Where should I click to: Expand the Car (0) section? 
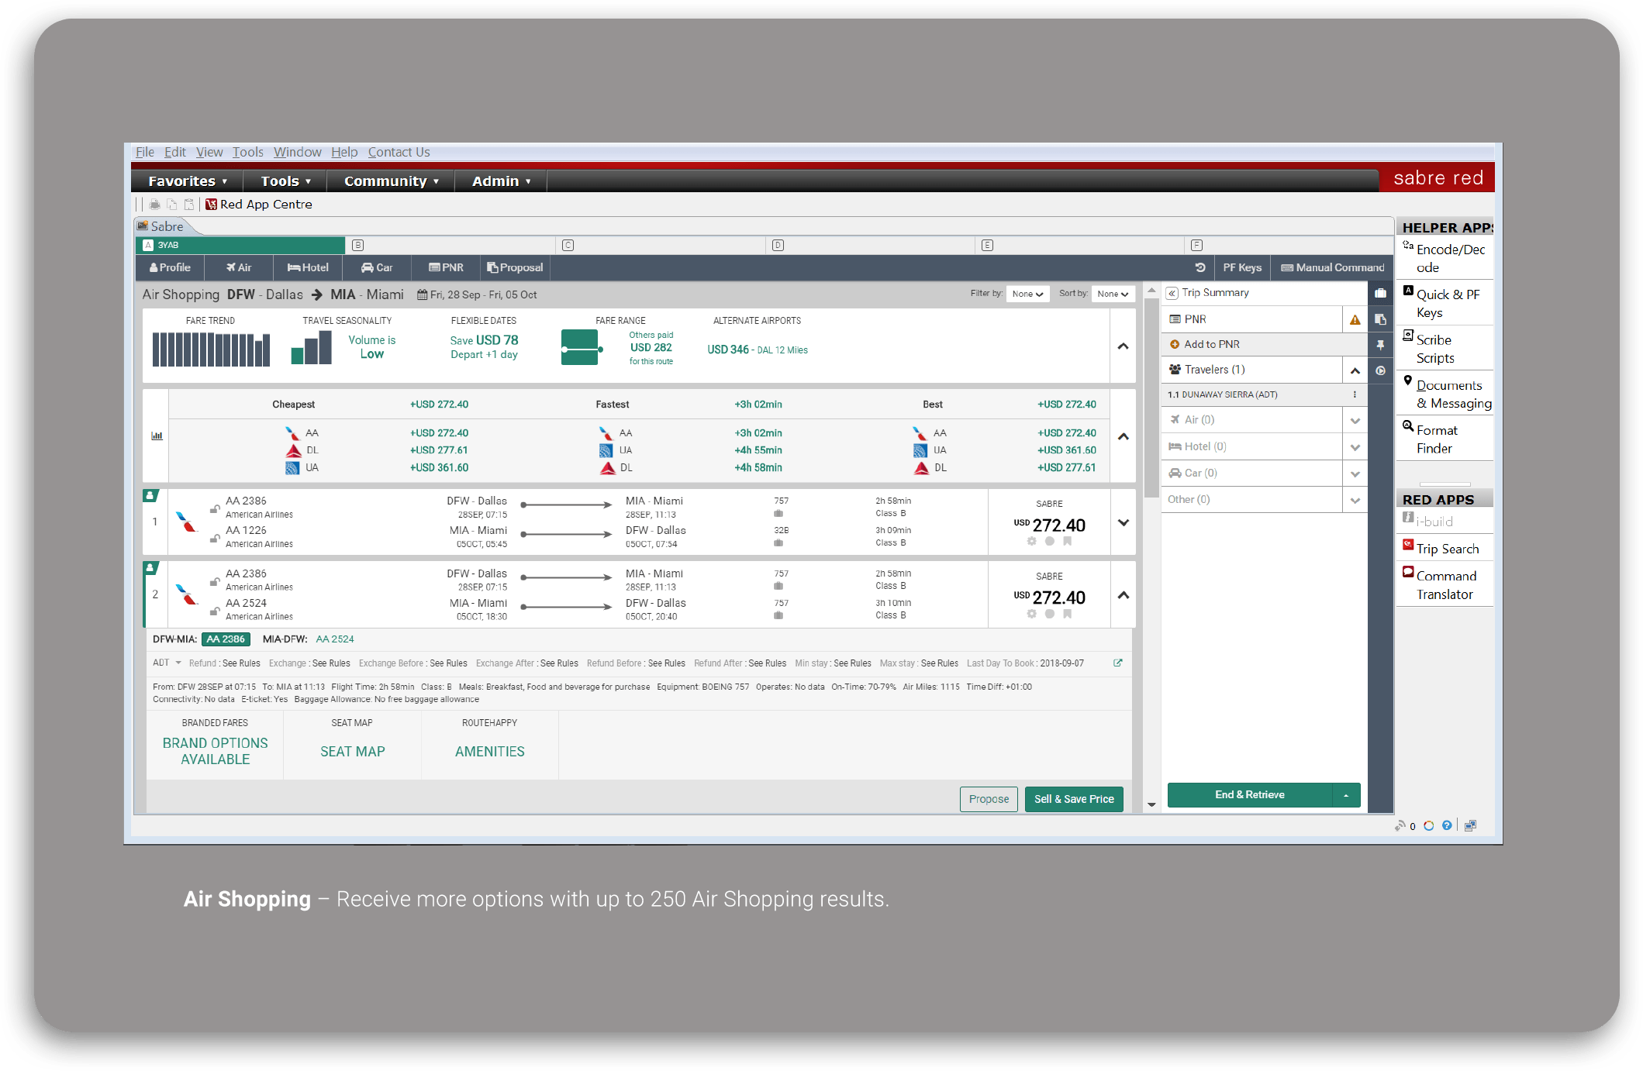click(x=1355, y=474)
